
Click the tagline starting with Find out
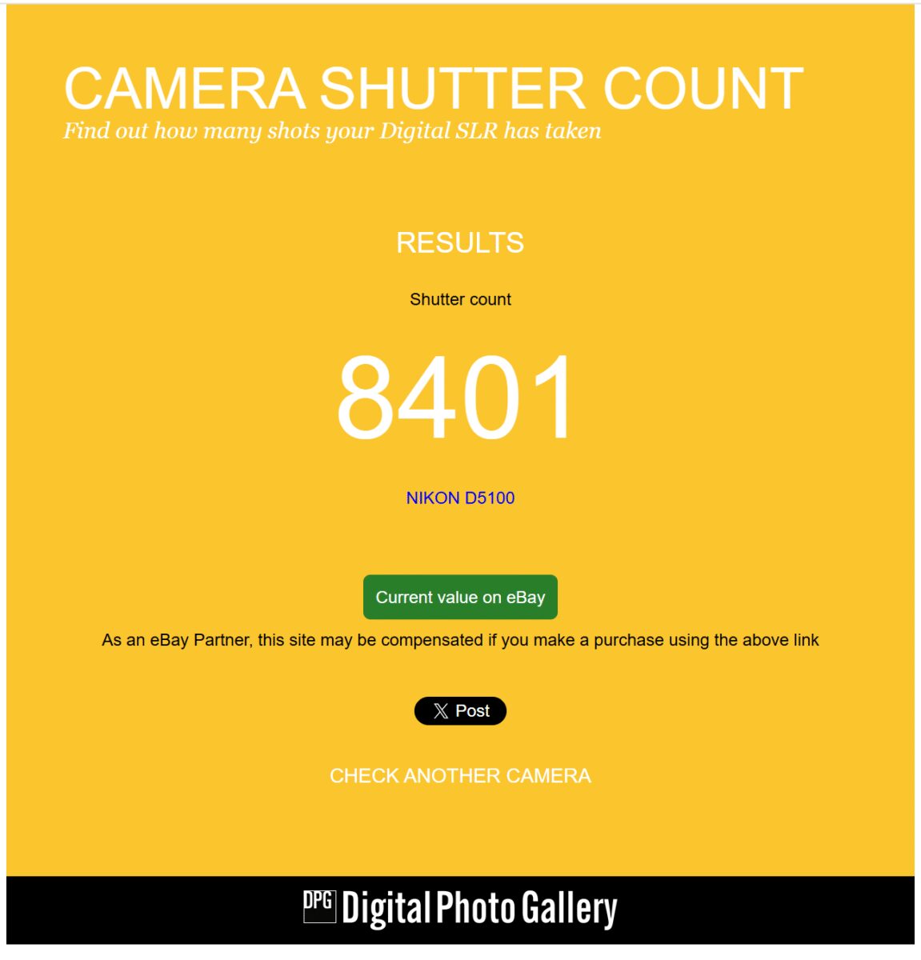point(332,131)
